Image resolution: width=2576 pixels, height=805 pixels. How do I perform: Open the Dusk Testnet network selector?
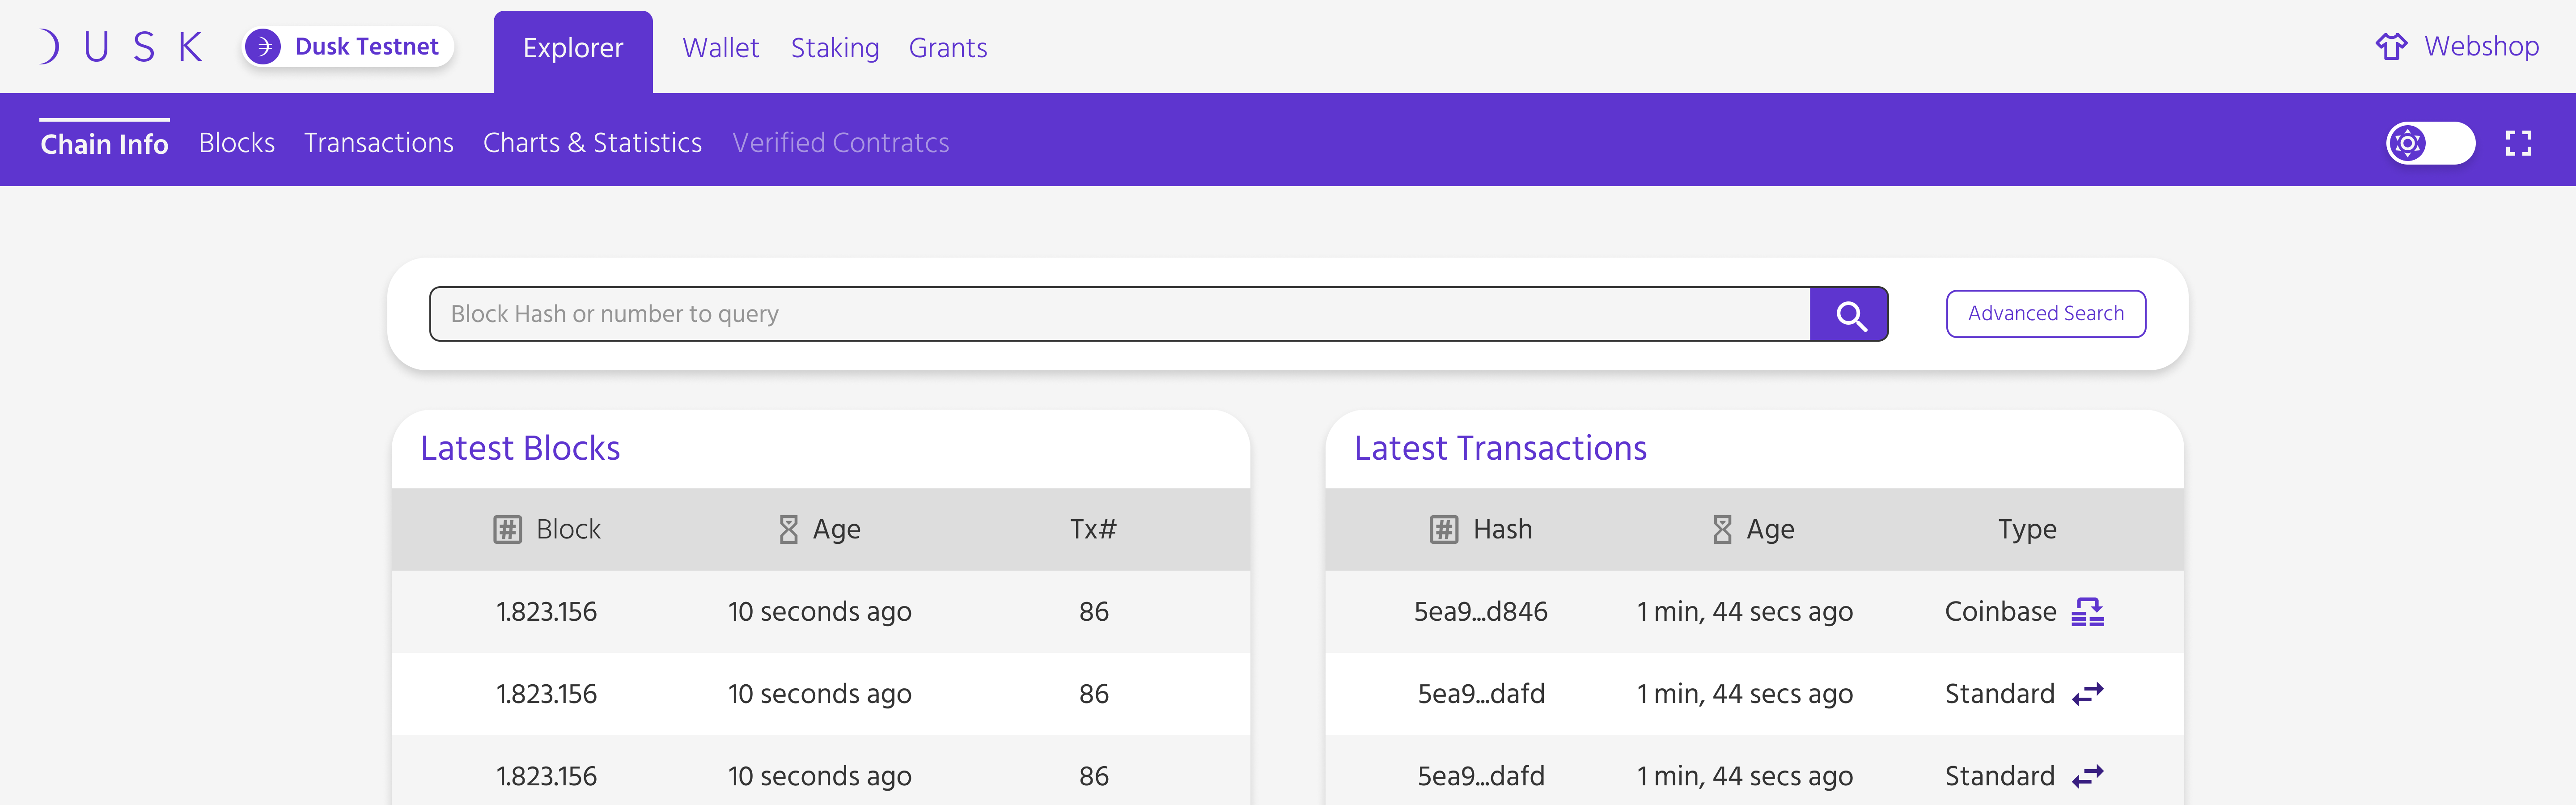pyautogui.click(x=348, y=47)
